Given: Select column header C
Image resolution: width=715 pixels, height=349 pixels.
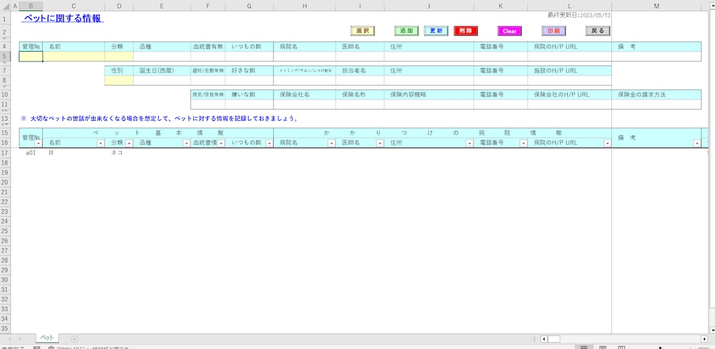Looking at the screenshot, I should tap(74, 6).
